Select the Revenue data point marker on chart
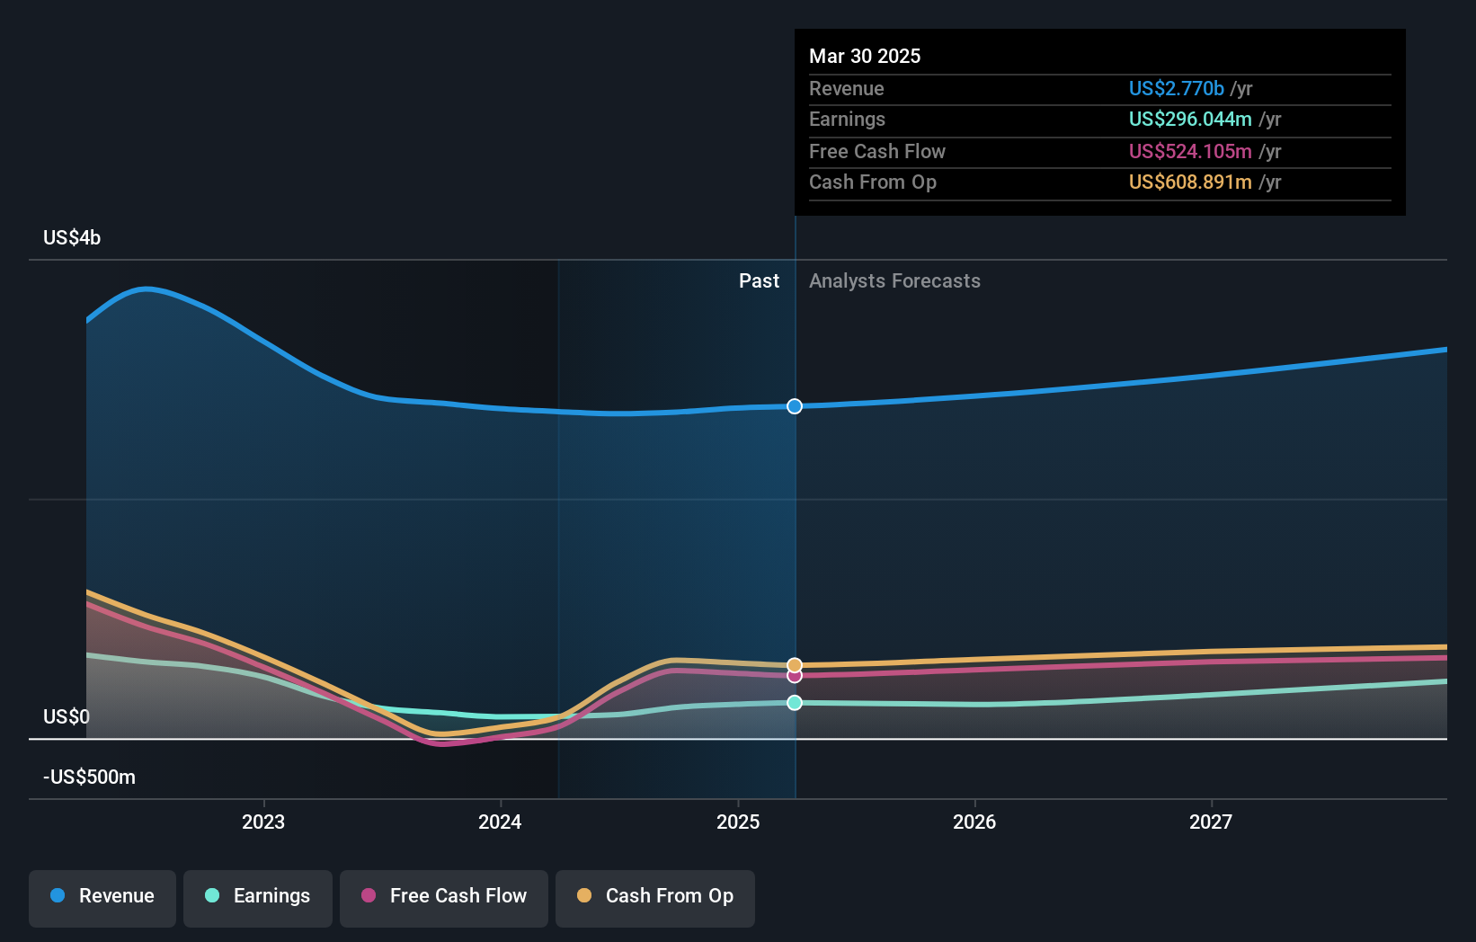The image size is (1476, 942). pos(795,406)
